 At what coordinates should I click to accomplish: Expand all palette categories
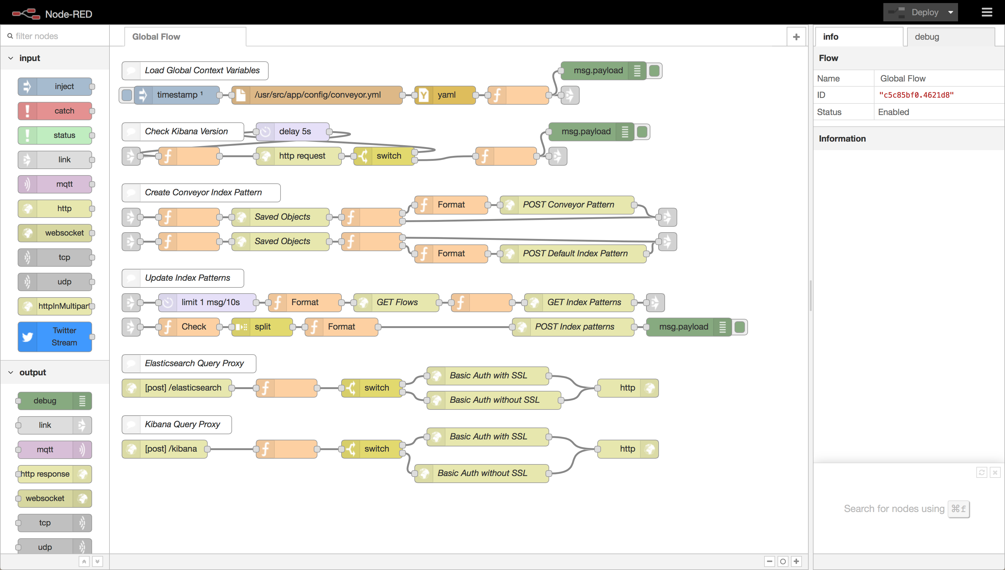(x=97, y=561)
